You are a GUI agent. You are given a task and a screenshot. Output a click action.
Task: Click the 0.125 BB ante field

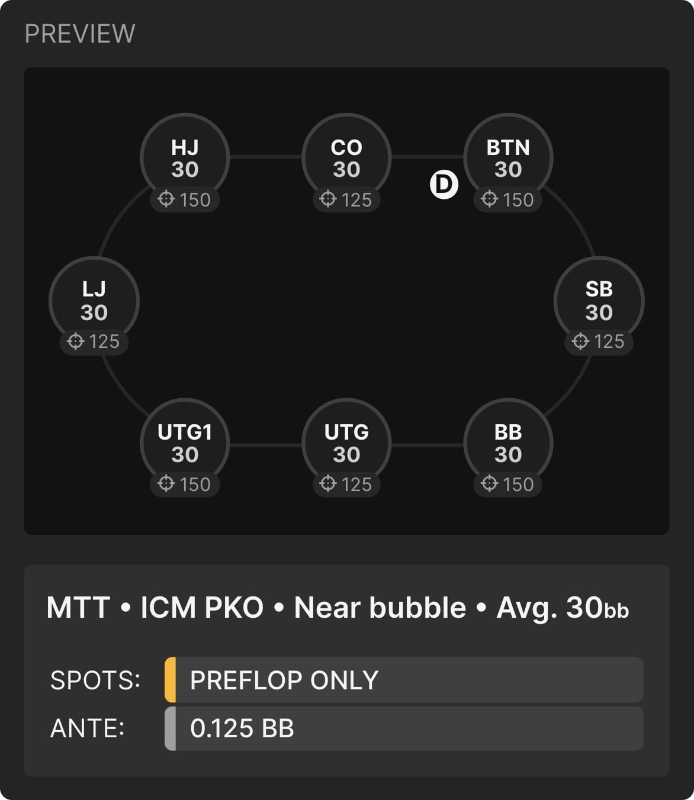point(404,728)
